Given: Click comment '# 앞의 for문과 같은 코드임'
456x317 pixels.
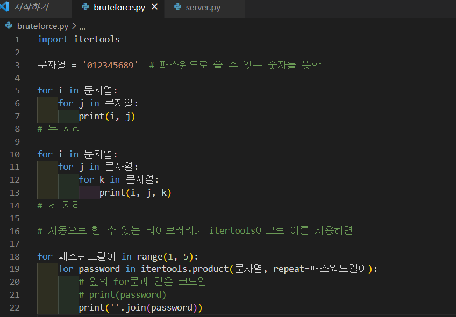Looking at the screenshot, I should pos(142,282).
